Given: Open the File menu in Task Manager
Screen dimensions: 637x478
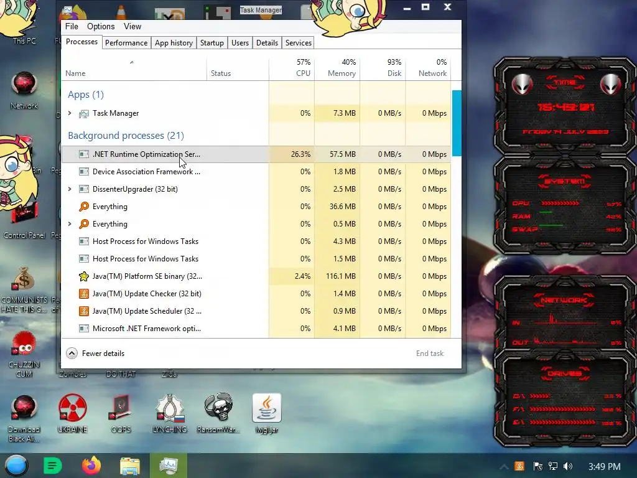Looking at the screenshot, I should click(x=72, y=26).
